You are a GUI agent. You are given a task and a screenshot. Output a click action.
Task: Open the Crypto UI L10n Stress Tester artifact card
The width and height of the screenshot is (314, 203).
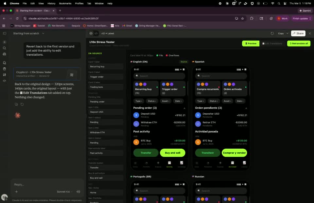(x=47, y=74)
